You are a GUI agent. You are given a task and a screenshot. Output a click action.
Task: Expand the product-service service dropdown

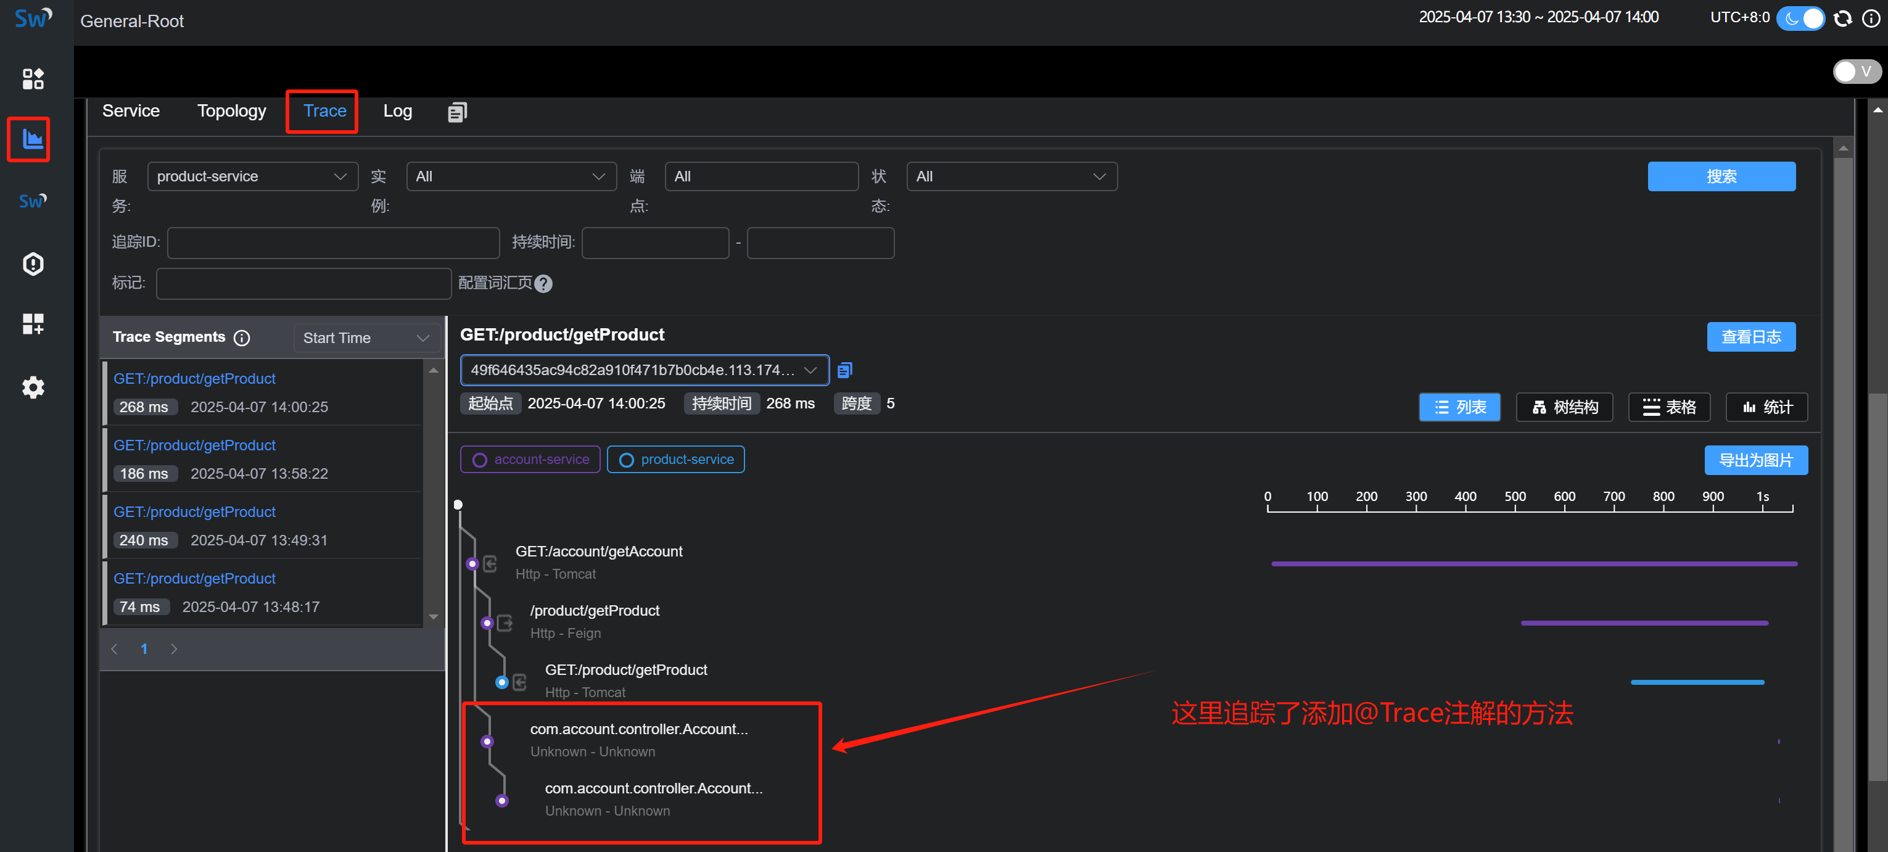coord(252,176)
